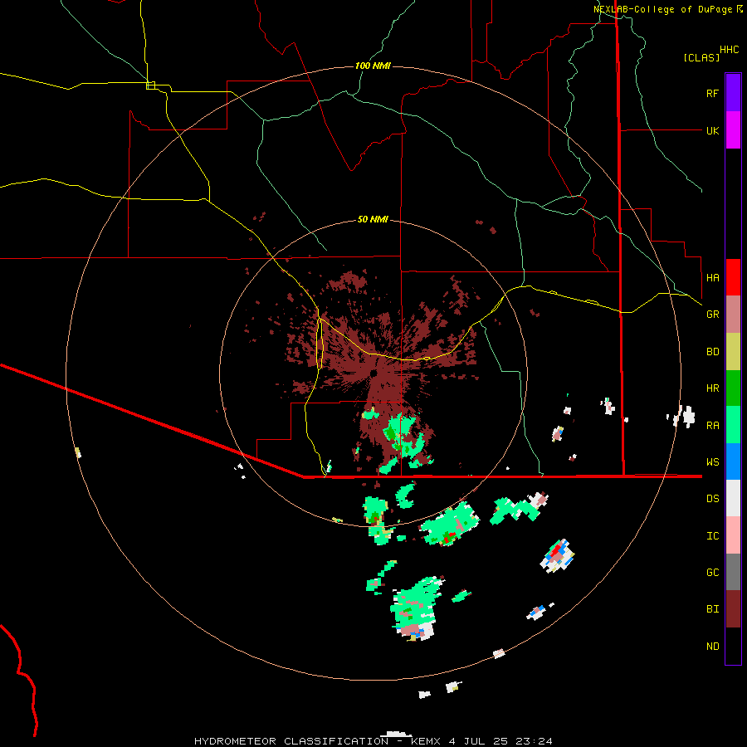
Task: Click the ND black legend swatch
Action: (x=733, y=646)
